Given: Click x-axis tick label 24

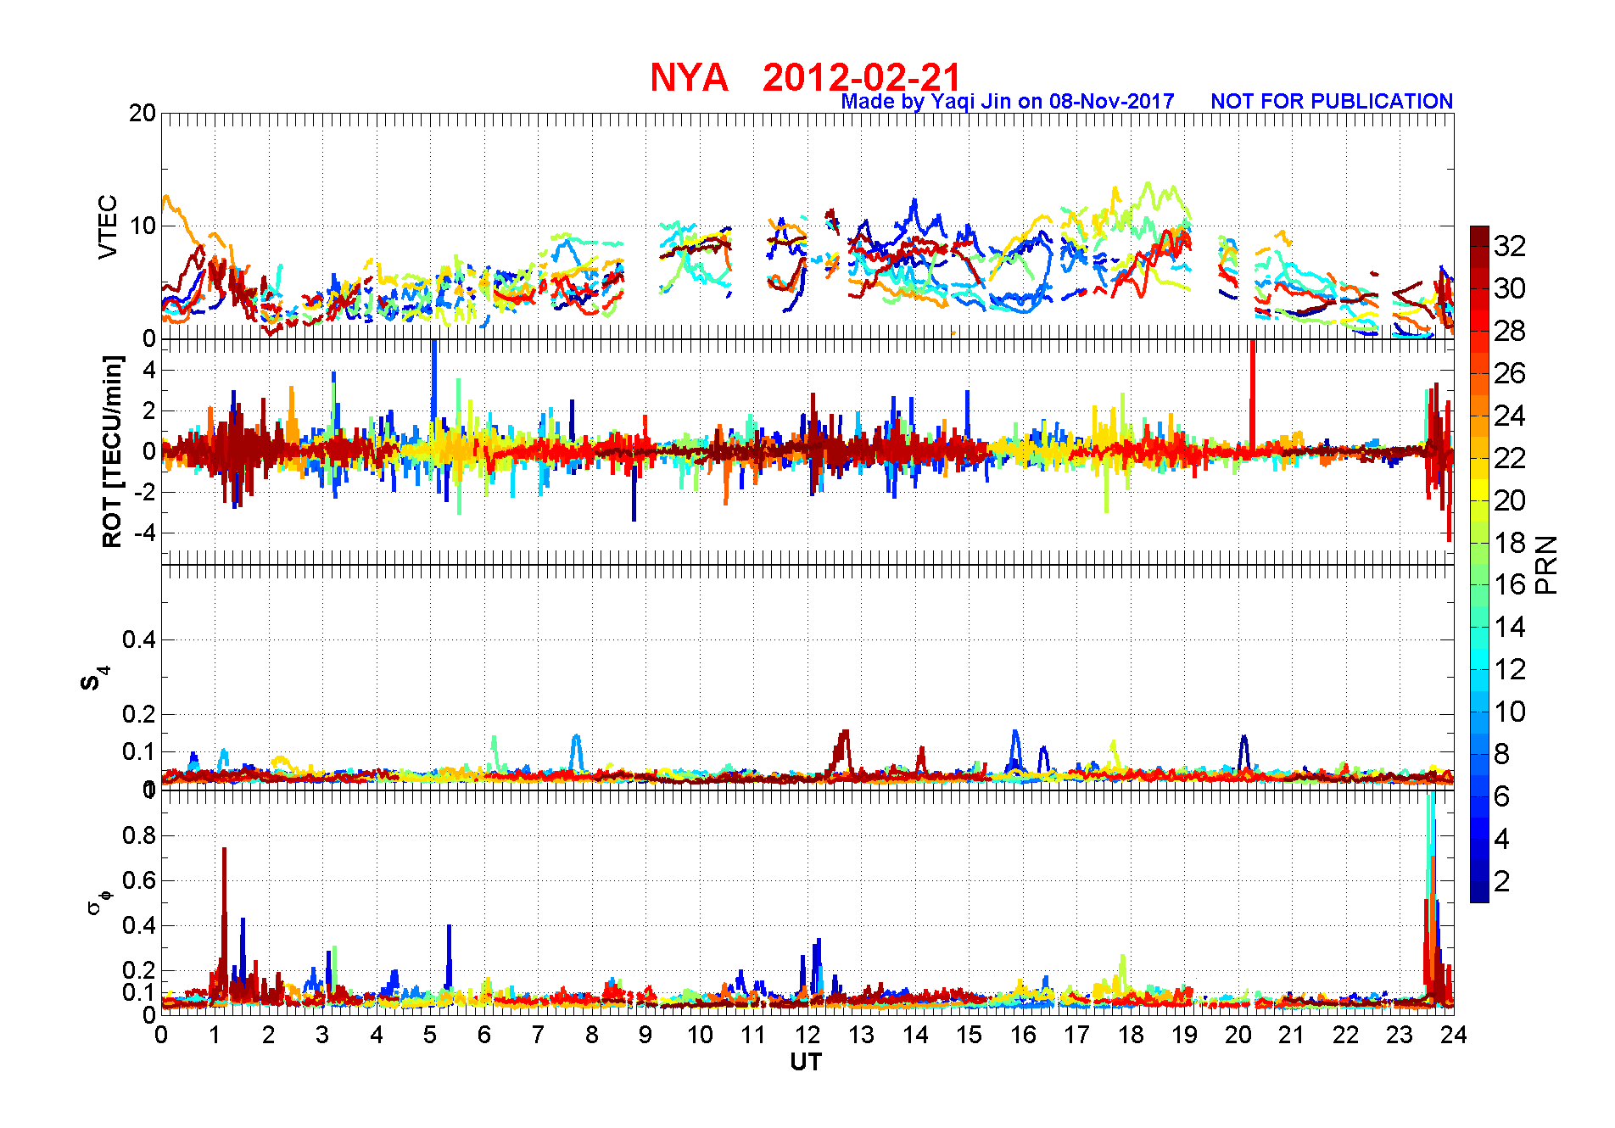Looking at the screenshot, I should pyautogui.click(x=1454, y=1035).
